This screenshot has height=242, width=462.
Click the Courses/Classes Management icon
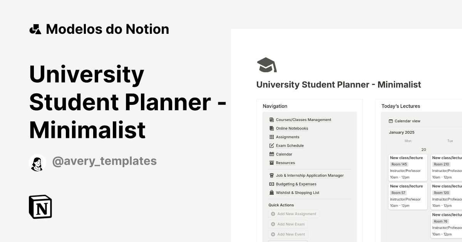tap(271, 119)
